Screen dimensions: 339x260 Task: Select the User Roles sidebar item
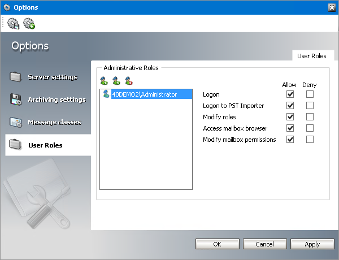45,145
